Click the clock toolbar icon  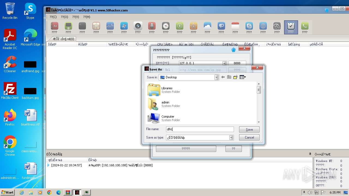coord(166,26)
